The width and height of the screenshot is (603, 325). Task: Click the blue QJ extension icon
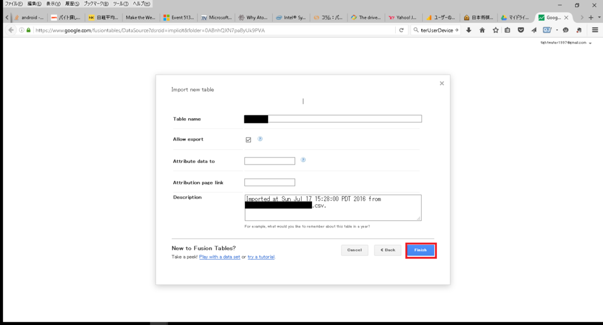coord(547,30)
